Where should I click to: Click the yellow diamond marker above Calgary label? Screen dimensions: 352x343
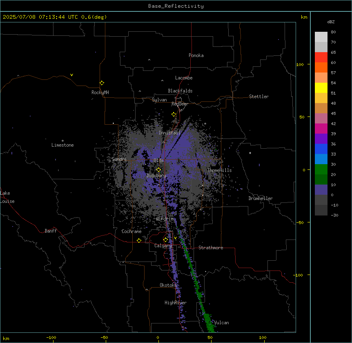coord(165,240)
